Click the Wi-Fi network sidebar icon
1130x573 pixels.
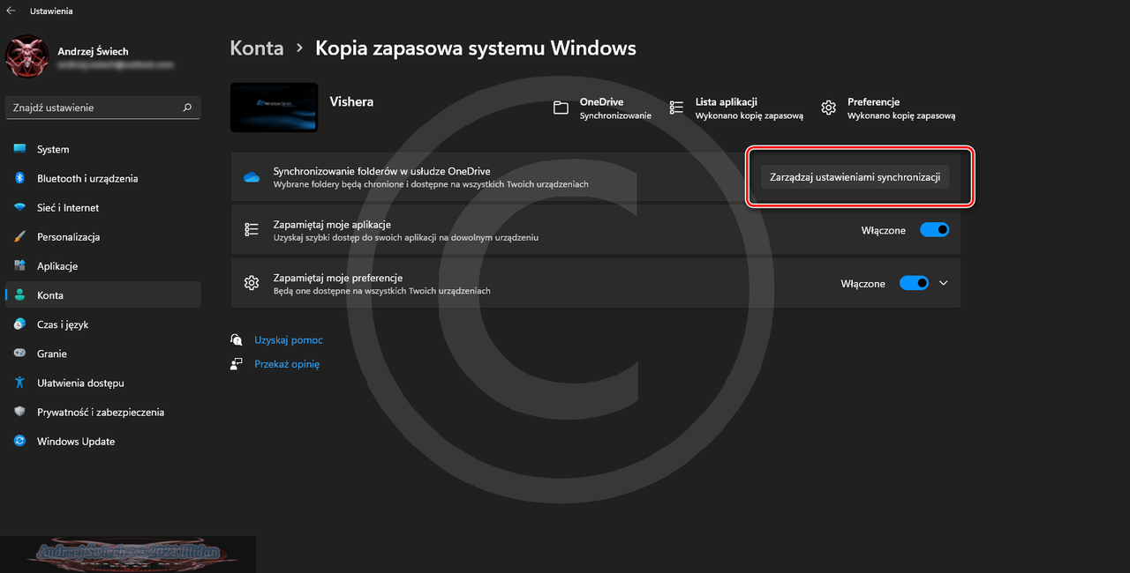tap(19, 207)
